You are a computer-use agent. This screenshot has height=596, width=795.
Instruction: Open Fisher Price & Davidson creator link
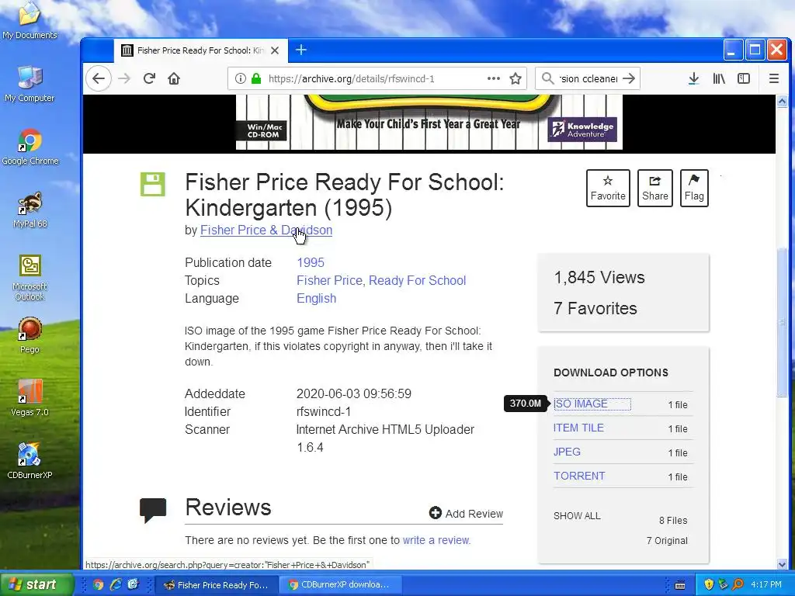pyautogui.click(x=266, y=230)
